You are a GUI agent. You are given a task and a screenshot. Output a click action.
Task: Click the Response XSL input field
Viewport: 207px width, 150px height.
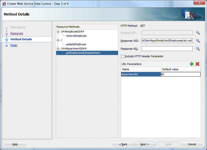pos(167,48)
